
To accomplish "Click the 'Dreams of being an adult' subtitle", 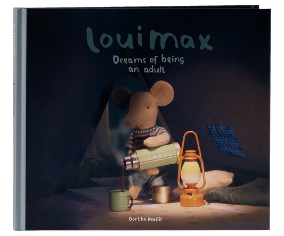I will (x=148, y=64).
